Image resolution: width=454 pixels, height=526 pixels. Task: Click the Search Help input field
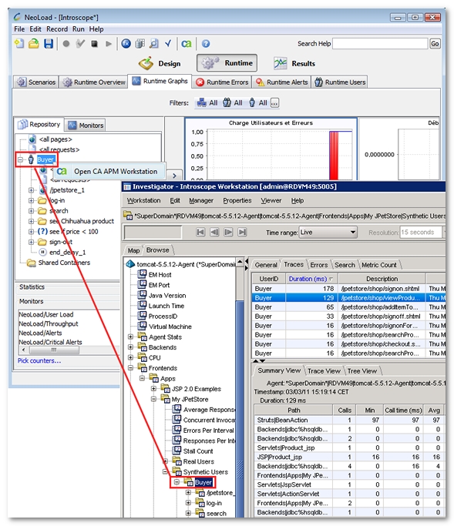(x=380, y=44)
